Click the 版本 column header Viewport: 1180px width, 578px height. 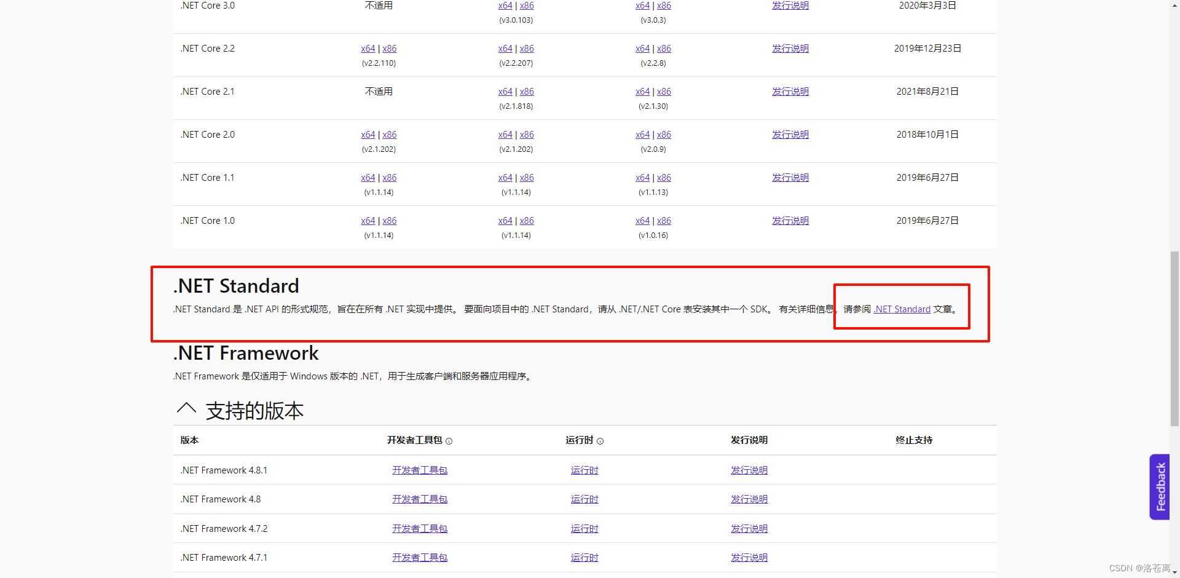coord(189,440)
